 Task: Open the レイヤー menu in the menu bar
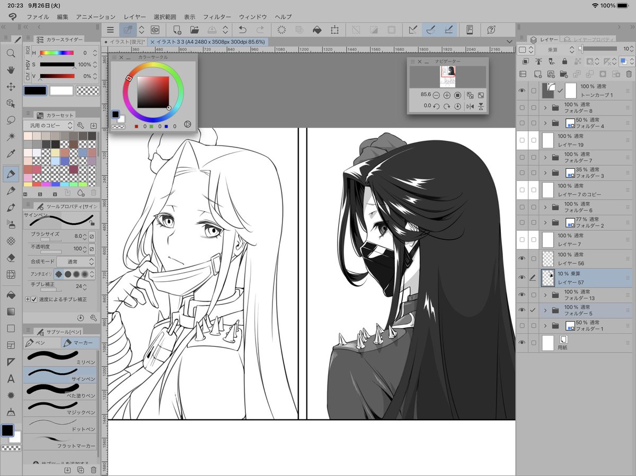point(135,17)
